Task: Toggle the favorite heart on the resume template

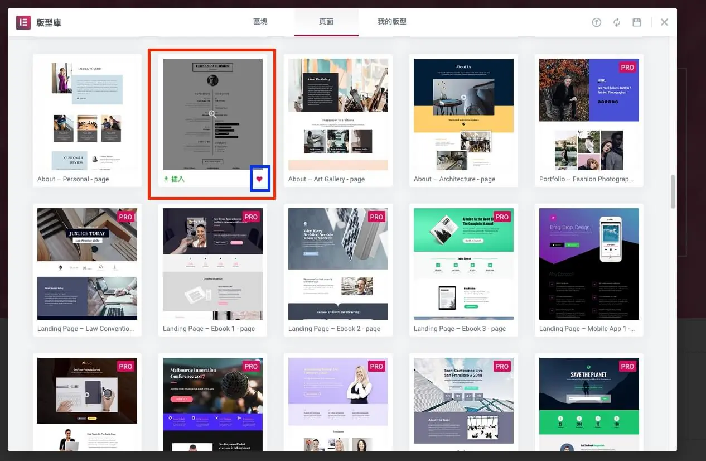Action: coord(259,179)
